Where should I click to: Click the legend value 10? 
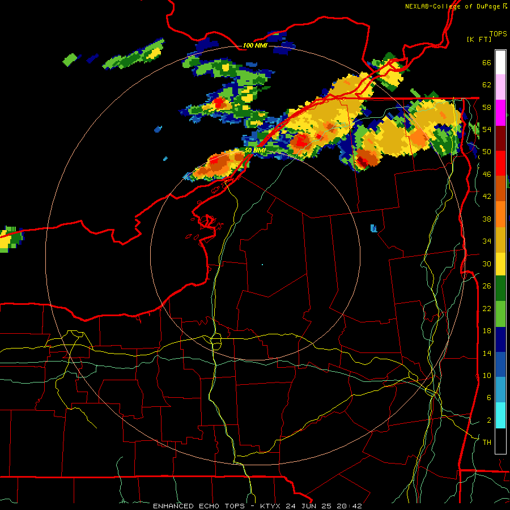point(487,375)
